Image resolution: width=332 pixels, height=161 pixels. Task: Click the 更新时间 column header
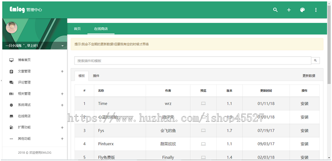click(x=266, y=90)
